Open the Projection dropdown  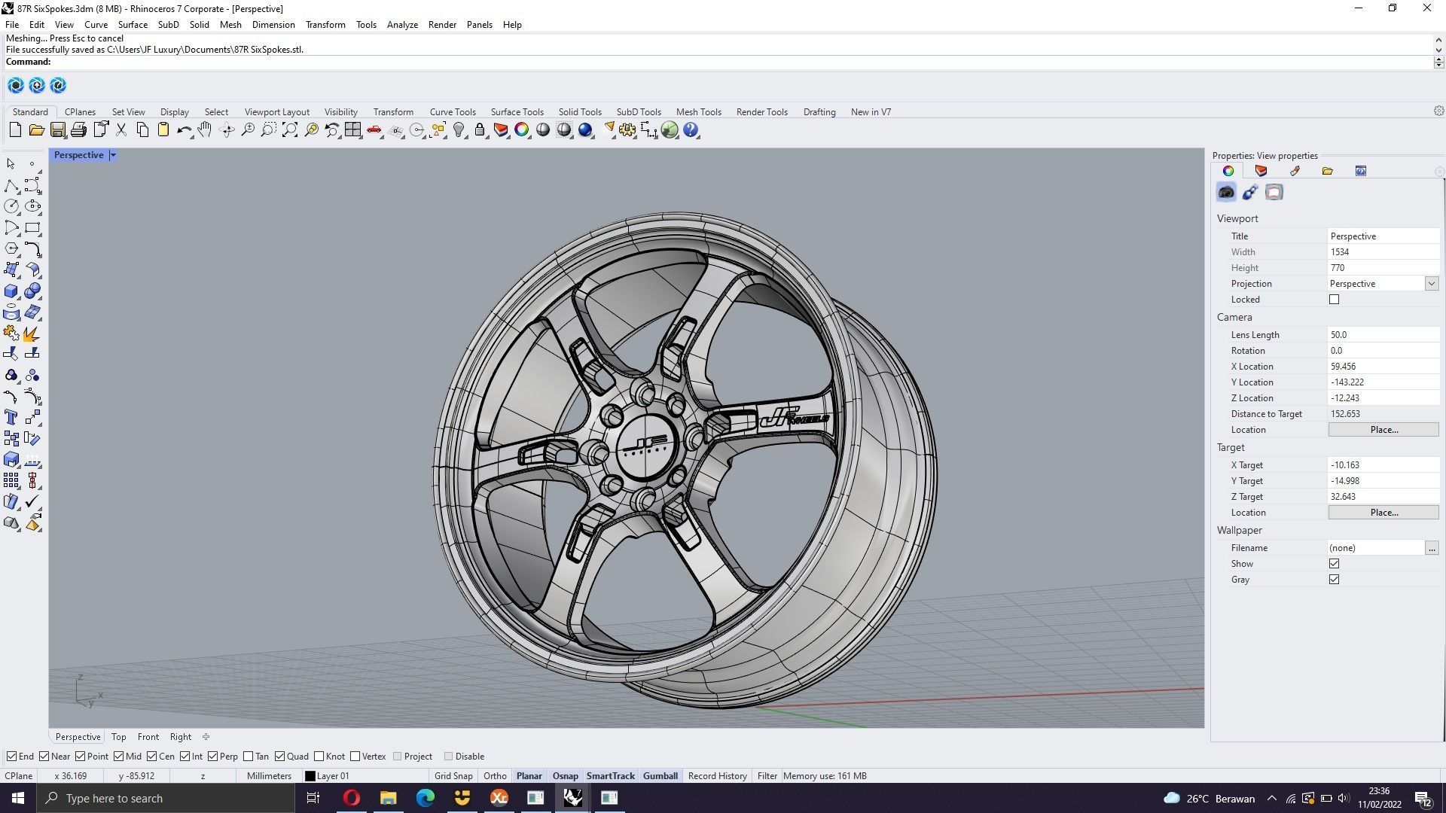click(1431, 284)
